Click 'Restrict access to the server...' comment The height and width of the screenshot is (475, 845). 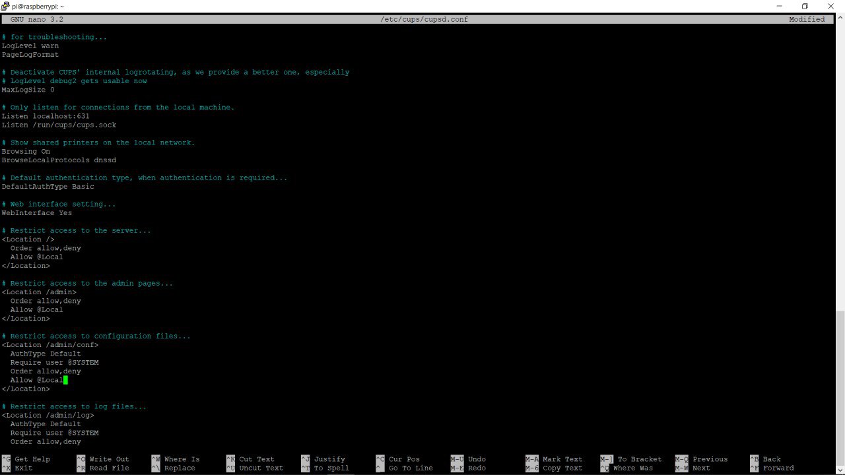click(77, 231)
